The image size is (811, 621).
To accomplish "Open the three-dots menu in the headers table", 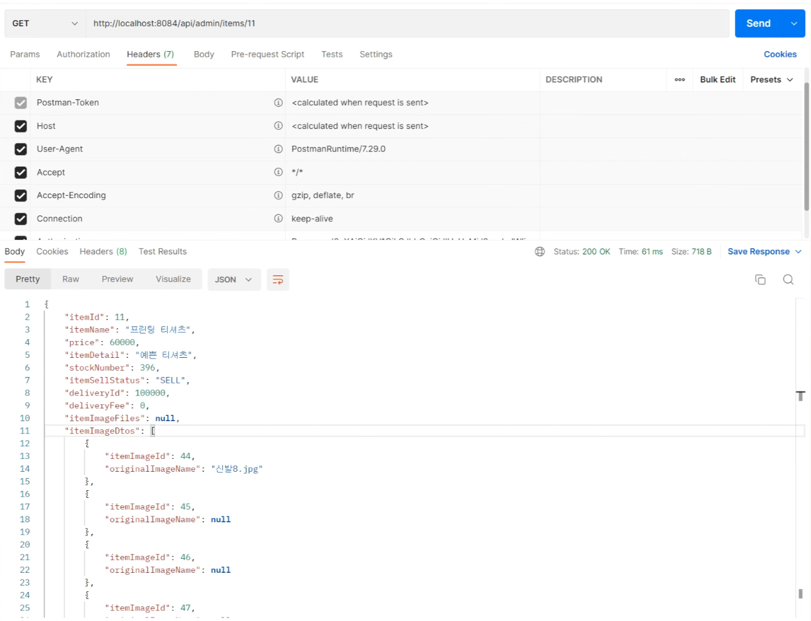I will pos(679,80).
